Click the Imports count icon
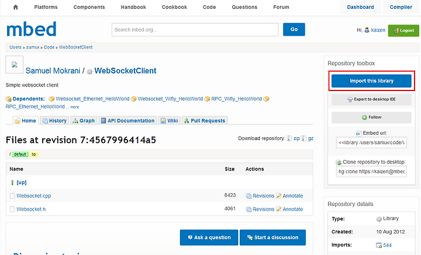Viewport: 421px width, 255px height. coord(379,245)
